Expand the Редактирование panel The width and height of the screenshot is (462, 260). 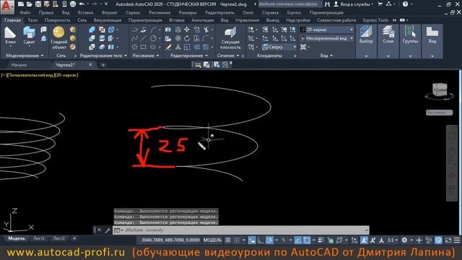pyautogui.click(x=189, y=56)
